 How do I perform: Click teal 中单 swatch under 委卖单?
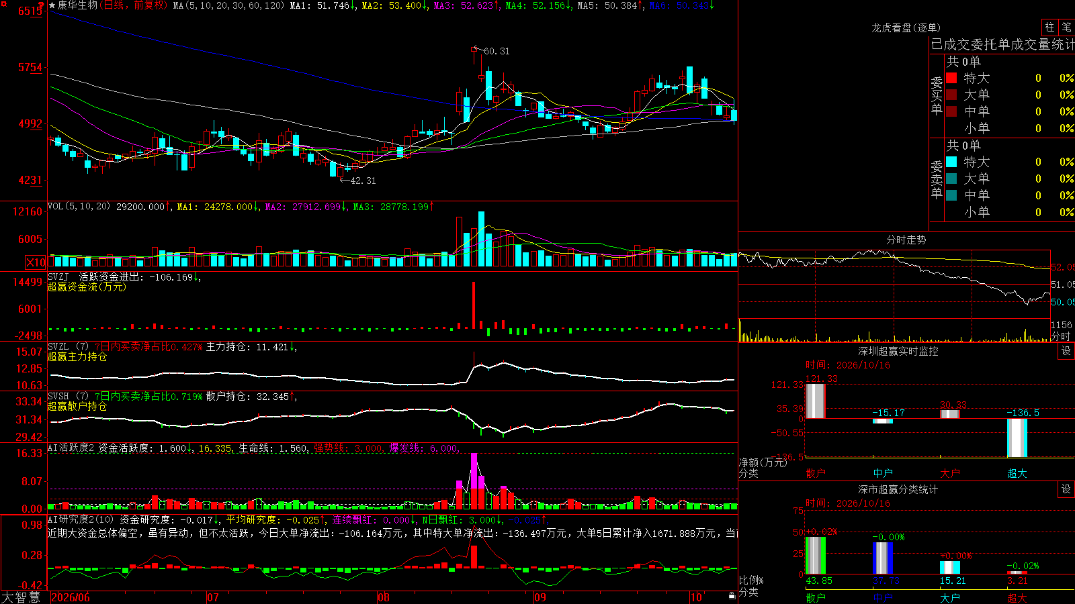click(951, 195)
